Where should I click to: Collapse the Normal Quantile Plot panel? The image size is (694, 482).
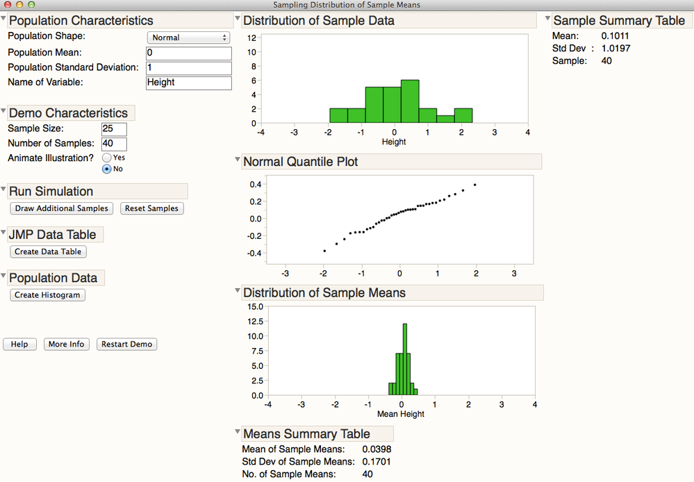point(238,161)
